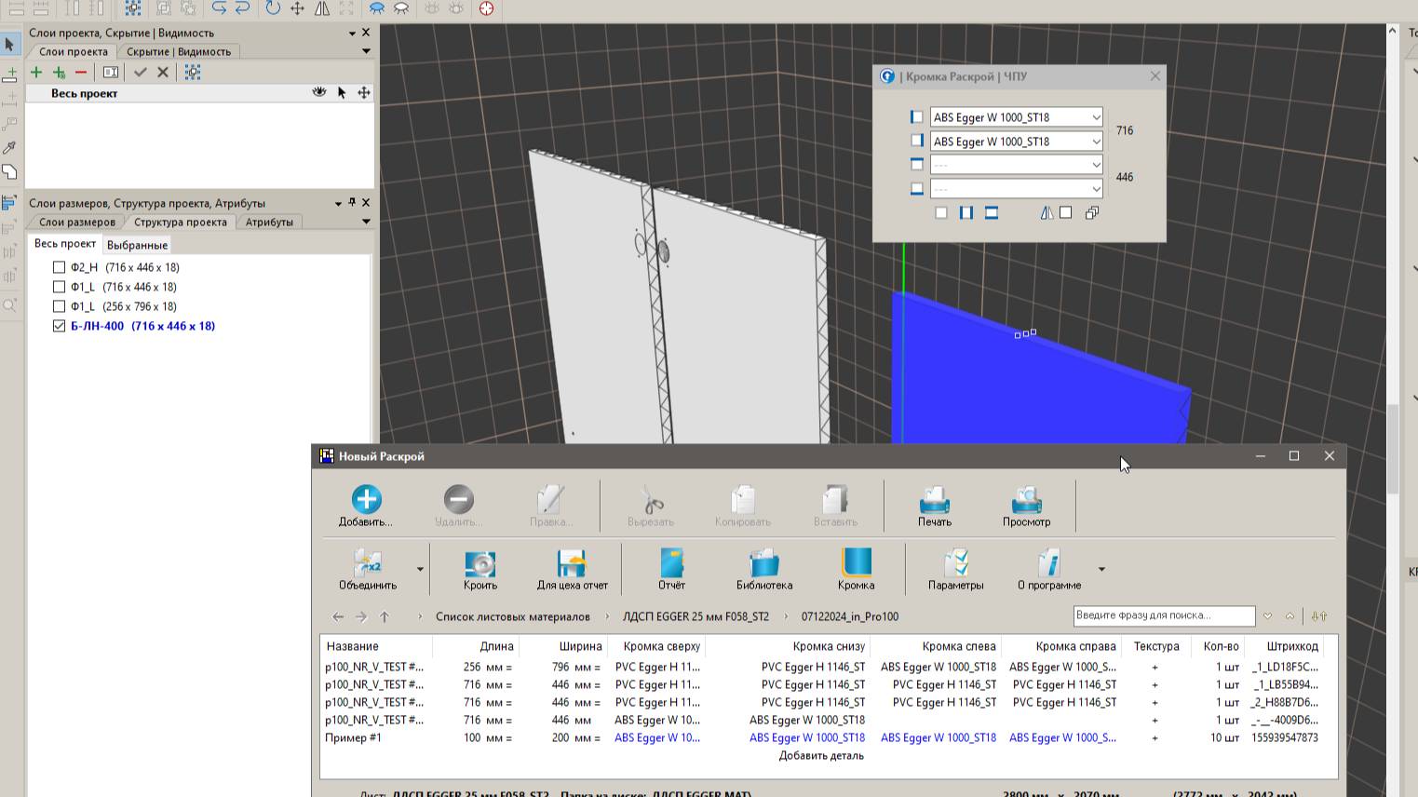Uncheck the Б-ЛН-400 part checkbox
This screenshot has width=1418, height=797.
60,326
